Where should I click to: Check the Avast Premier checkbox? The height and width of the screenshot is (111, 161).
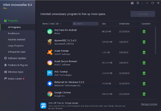tap(43, 52)
